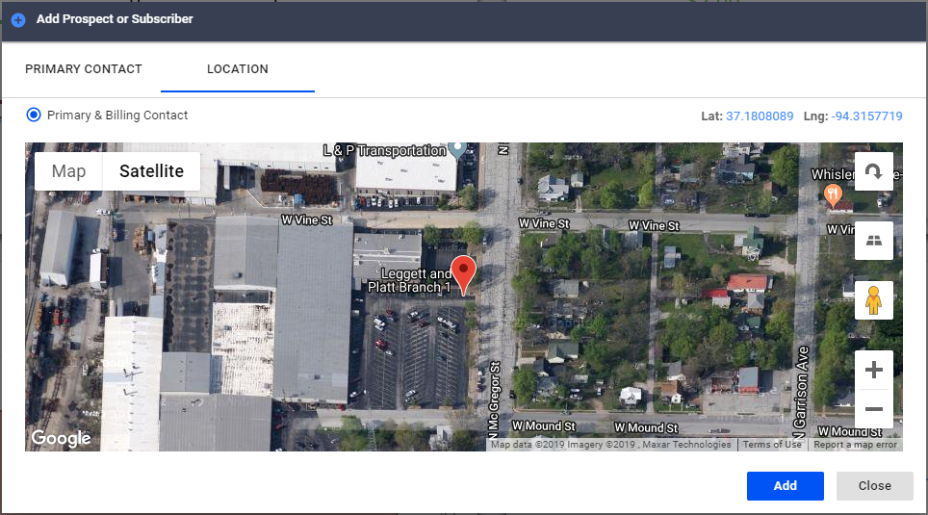Click the Close button
The image size is (928, 515).
click(x=874, y=486)
